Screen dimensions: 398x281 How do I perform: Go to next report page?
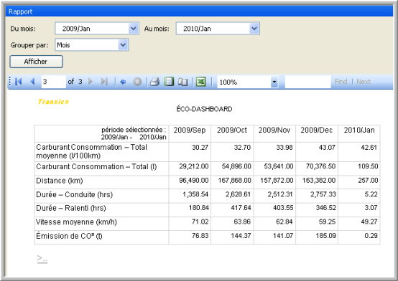click(x=91, y=82)
